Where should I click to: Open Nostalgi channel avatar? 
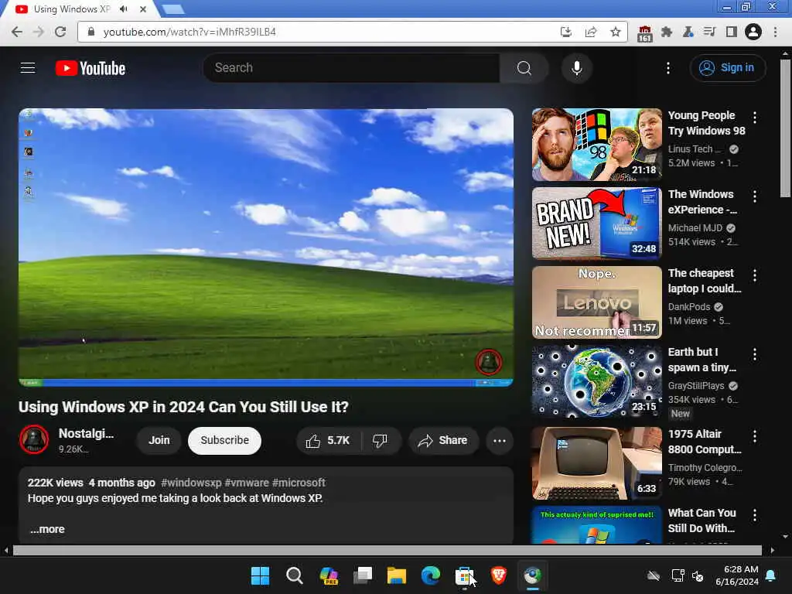point(34,439)
